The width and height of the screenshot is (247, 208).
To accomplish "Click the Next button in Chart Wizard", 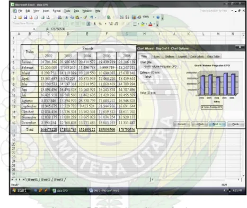I will (217, 124).
